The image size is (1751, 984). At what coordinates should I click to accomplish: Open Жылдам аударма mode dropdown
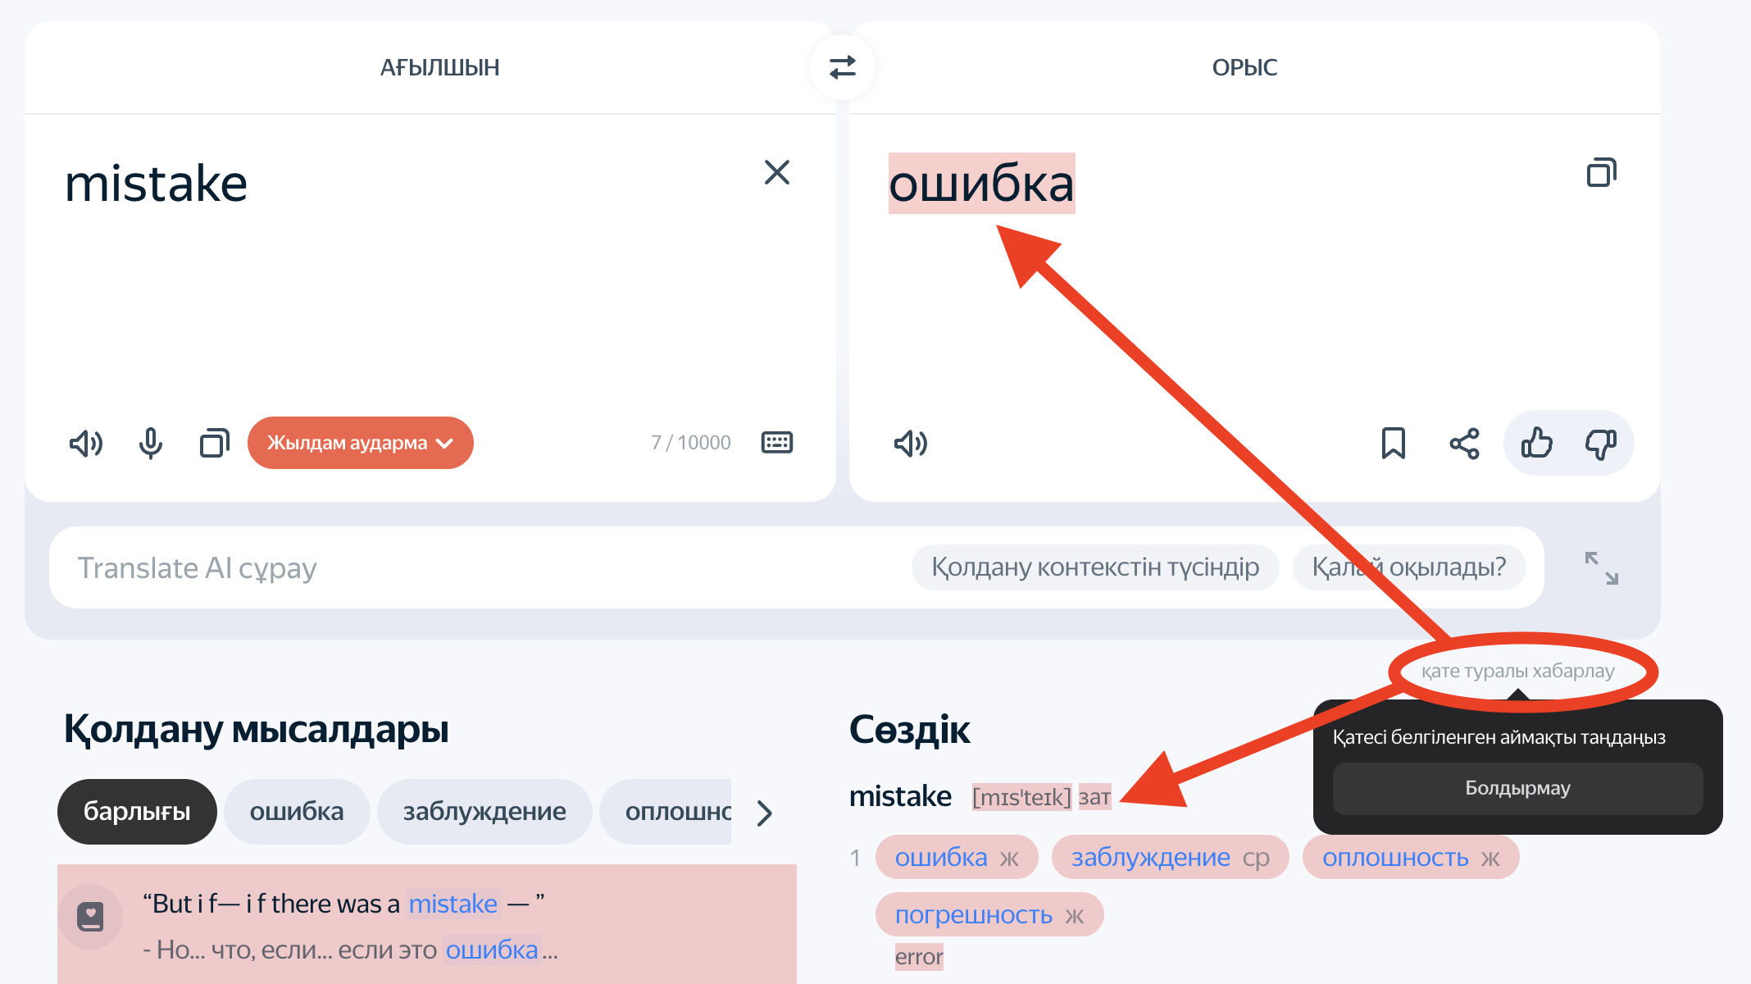pos(360,443)
